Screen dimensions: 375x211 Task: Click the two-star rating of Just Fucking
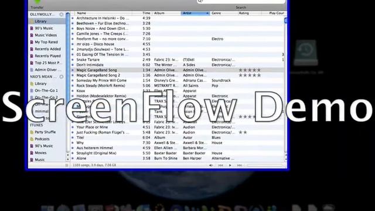pyautogui.click(x=243, y=132)
